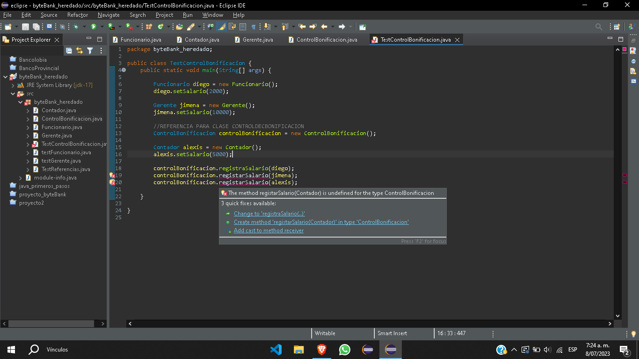Viewport: 639px width, 359px height.
Task: Toggle Show Whitespace Characters pilcrow
Action: point(254,27)
